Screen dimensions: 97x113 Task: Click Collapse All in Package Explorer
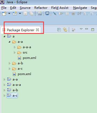(x=59, y=30)
